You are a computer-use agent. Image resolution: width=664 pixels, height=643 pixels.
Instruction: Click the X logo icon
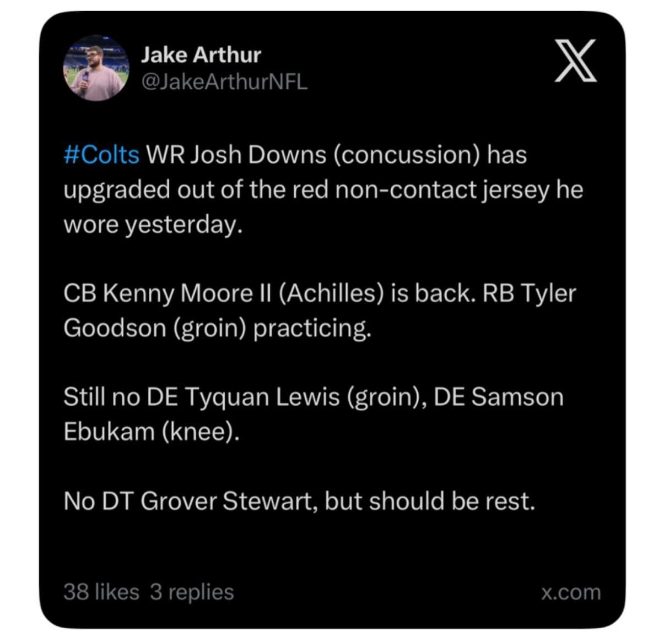coord(576,61)
